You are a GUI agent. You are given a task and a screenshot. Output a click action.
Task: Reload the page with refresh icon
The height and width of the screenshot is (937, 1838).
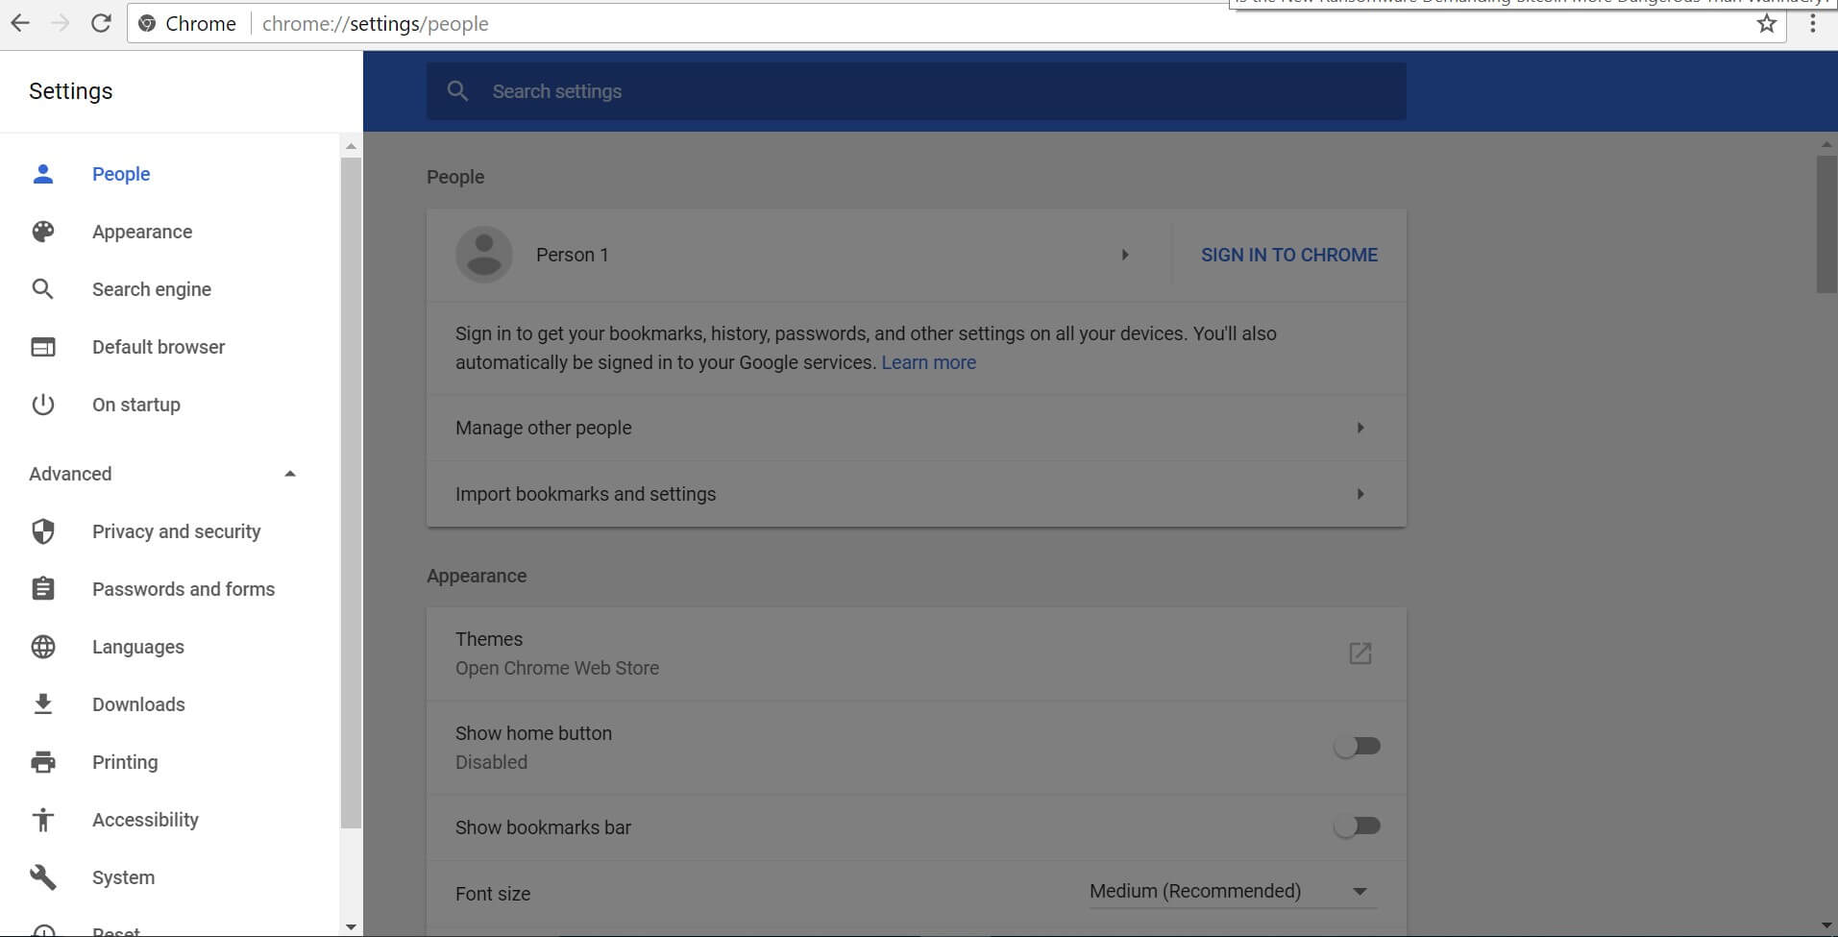click(x=101, y=24)
